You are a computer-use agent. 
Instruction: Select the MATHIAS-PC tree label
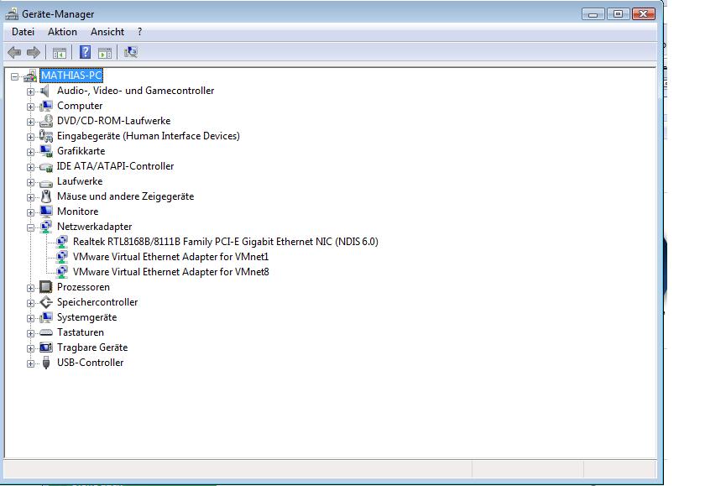pyautogui.click(x=71, y=76)
